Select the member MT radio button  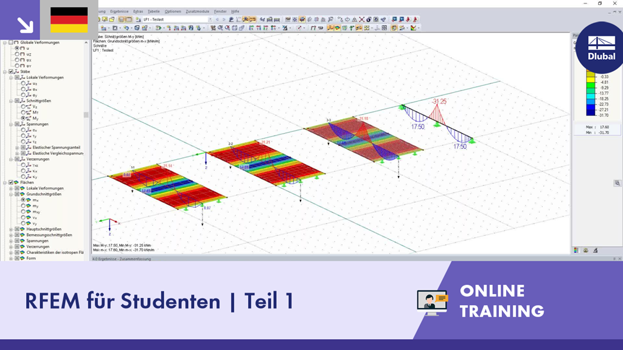(23, 112)
